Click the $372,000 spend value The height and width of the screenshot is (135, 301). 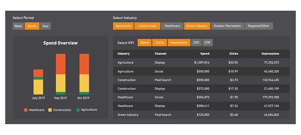click(203, 89)
